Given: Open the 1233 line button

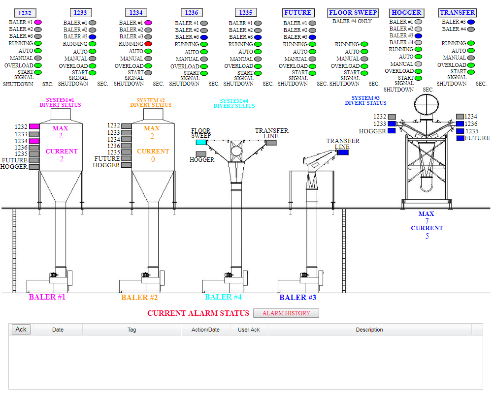Looking at the screenshot, I should [81, 13].
